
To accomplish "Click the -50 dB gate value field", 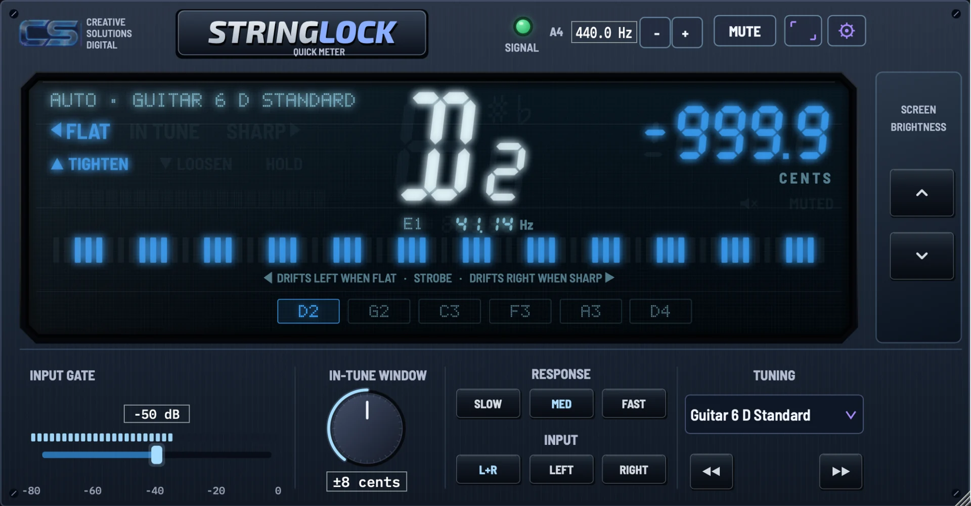I will (x=157, y=414).
